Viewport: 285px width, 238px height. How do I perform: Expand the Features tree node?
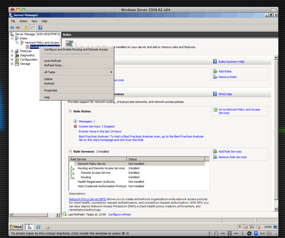click(12, 51)
